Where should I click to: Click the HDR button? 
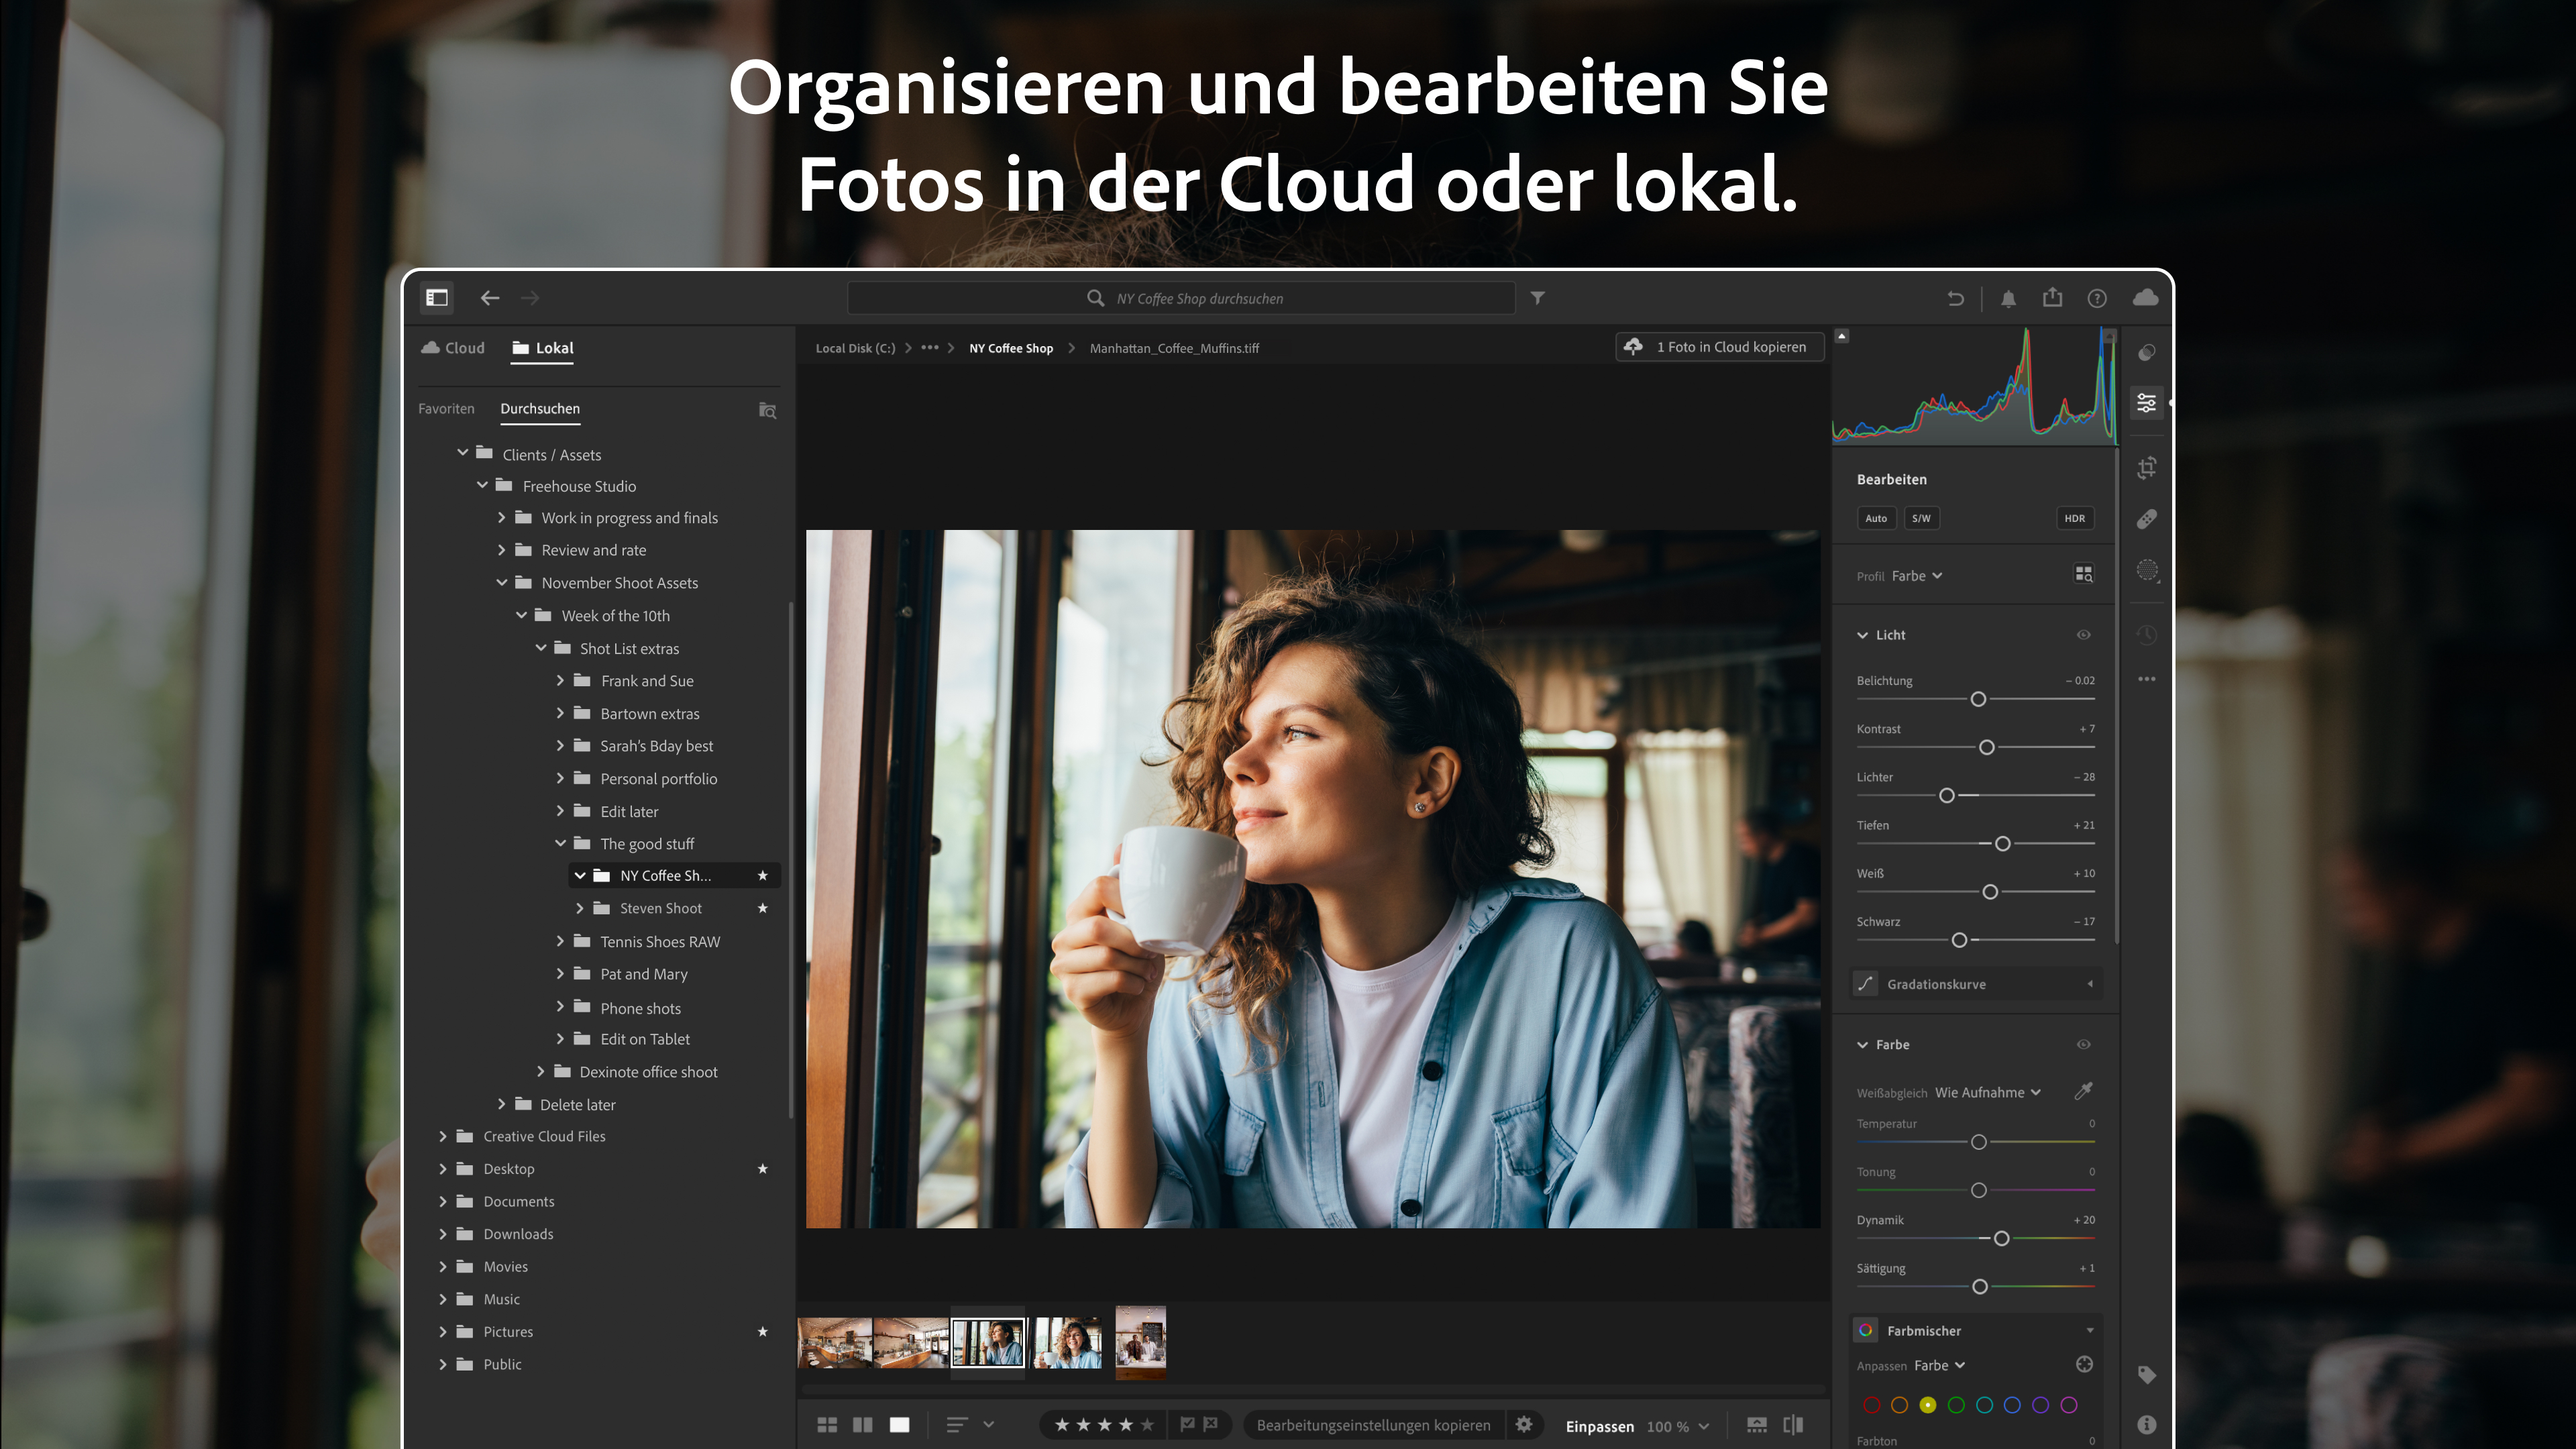[x=2075, y=518]
